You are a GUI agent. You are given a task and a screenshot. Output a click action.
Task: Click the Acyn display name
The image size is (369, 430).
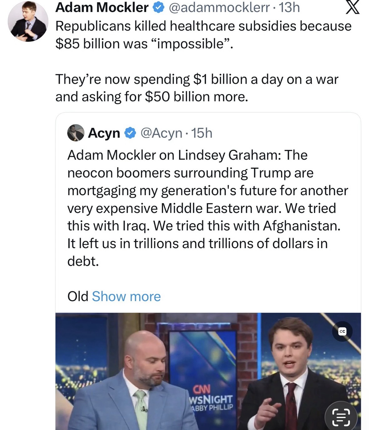[104, 133]
